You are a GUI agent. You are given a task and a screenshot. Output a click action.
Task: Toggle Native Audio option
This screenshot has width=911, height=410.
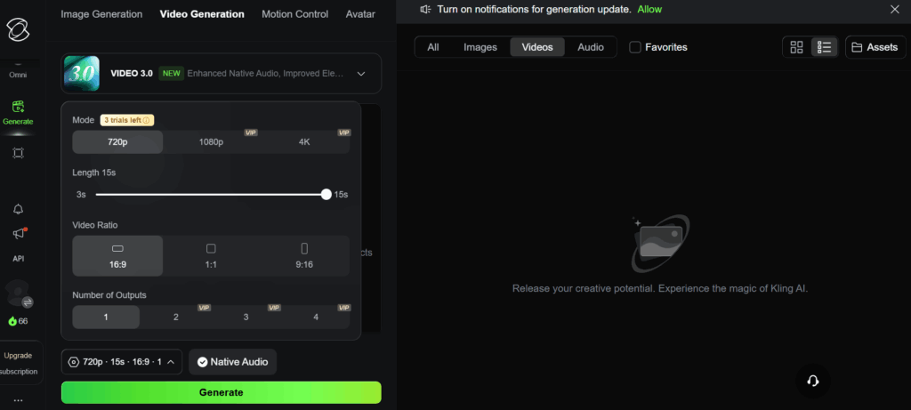tap(232, 362)
